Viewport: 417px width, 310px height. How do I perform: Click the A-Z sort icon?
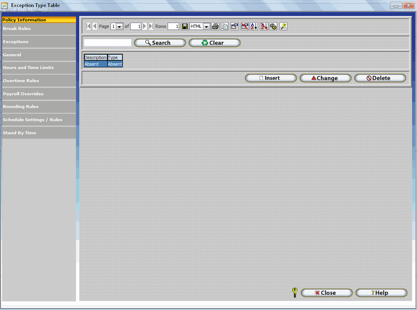coord(254,26)
